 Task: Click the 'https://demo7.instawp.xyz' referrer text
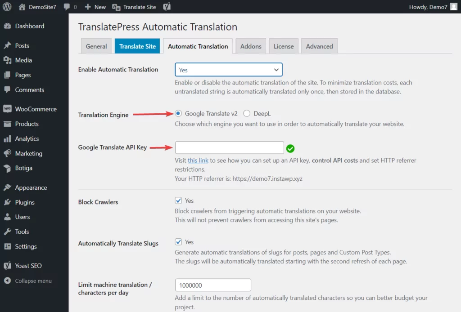click(x=267, y=178)
